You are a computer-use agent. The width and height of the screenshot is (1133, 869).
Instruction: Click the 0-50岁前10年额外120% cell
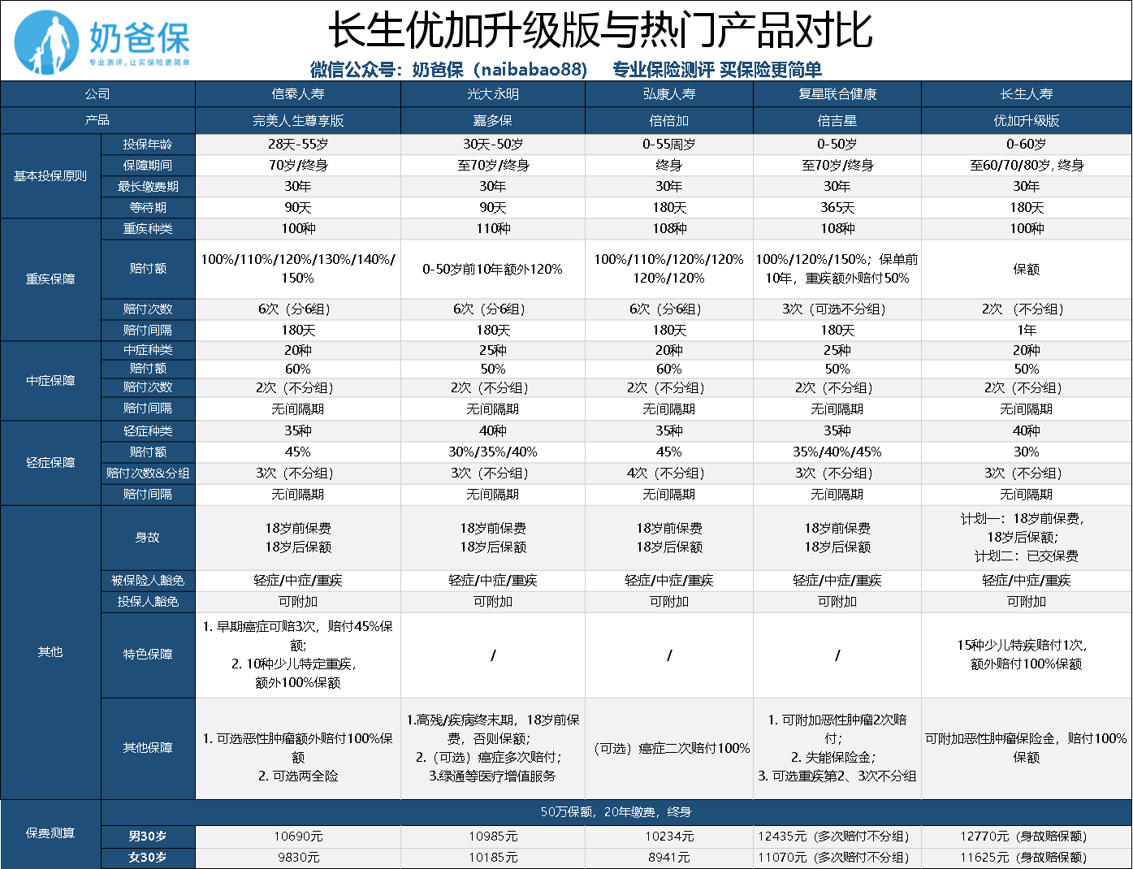(x=493, y=269)
